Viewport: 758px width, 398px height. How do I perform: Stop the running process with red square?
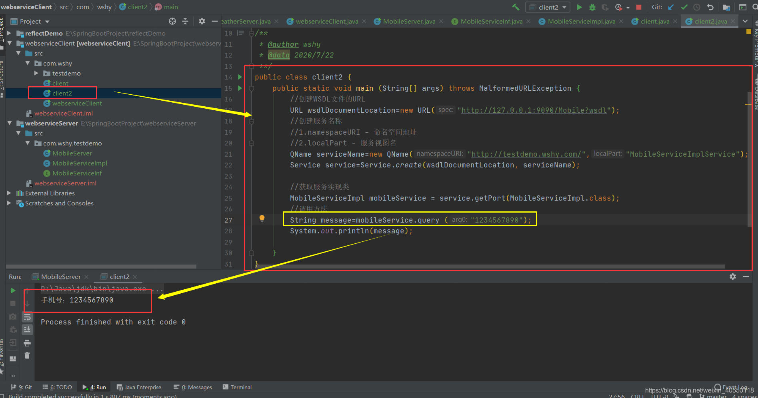coord(639,7)
